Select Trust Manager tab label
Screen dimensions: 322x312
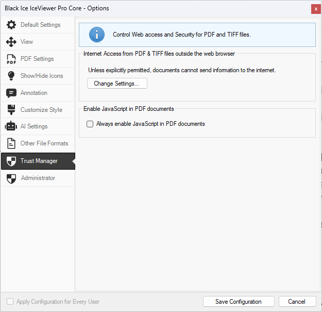click(39, 161)
